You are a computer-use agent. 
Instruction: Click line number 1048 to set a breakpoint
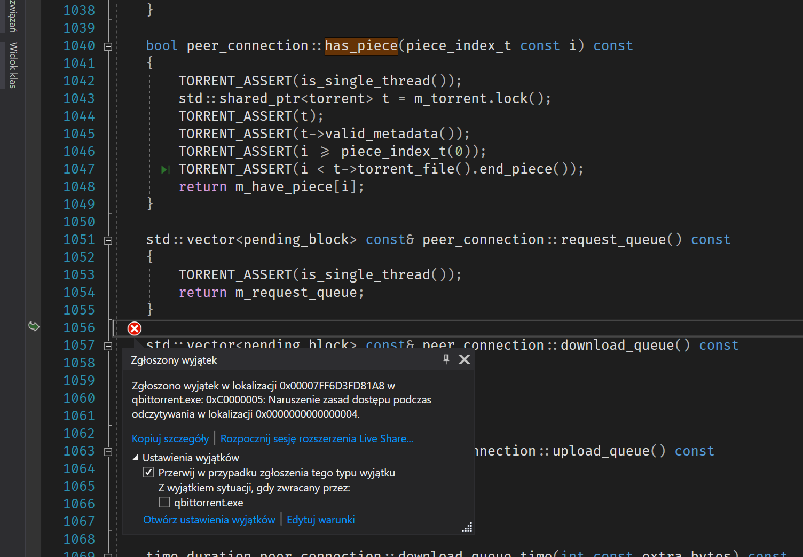(79, 186)
